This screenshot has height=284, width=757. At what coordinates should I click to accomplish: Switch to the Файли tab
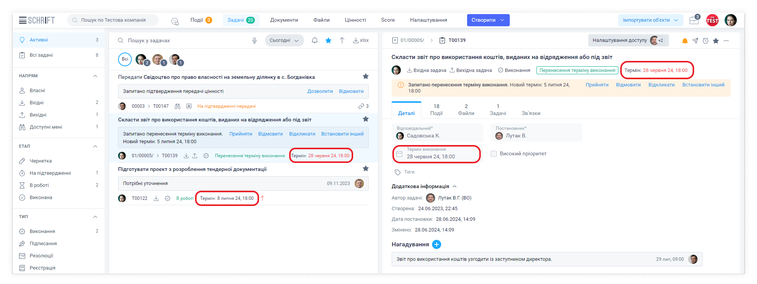click(x=466, y=110)
